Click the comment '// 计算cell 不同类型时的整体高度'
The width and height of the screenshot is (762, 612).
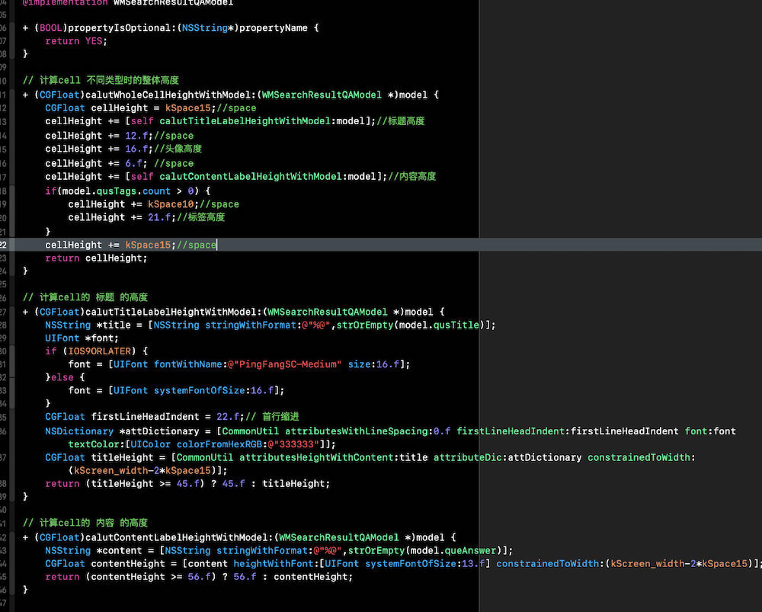tap(101, 80)
